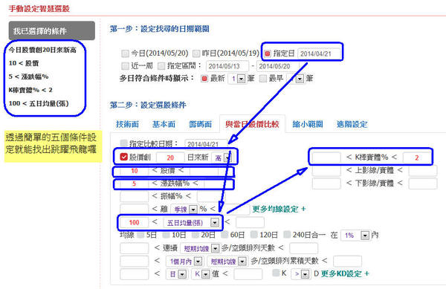This screenshot has height=289, width=446.
Task: Select the 昨日(2014/05/19) date option
Action: (x=196, y=53)
